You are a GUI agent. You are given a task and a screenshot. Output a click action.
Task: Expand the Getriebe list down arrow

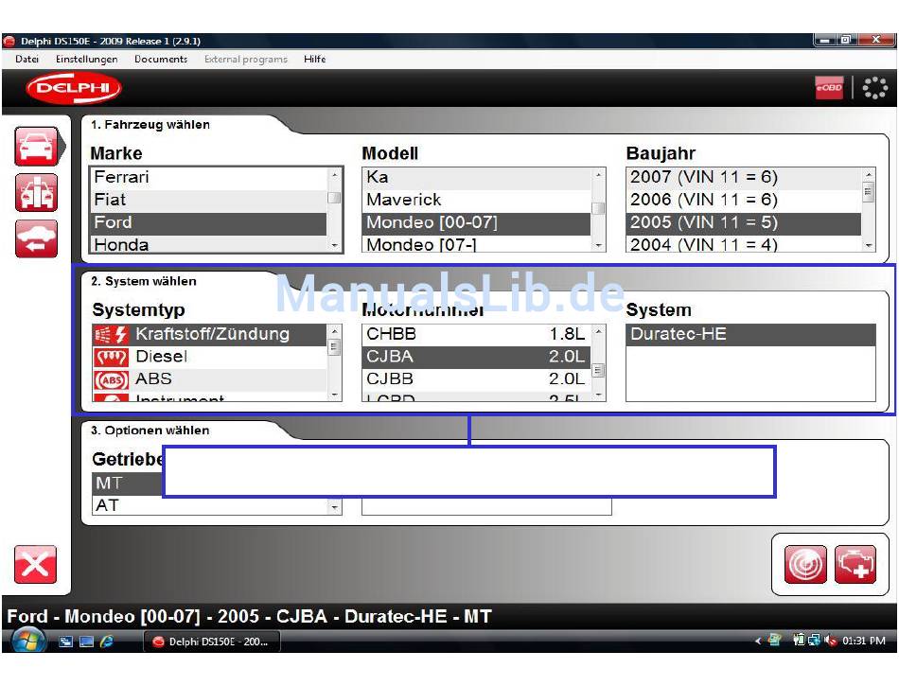(334, 507)
